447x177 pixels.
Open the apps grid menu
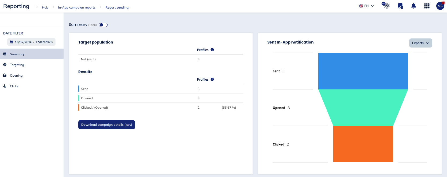coord(427,6)
